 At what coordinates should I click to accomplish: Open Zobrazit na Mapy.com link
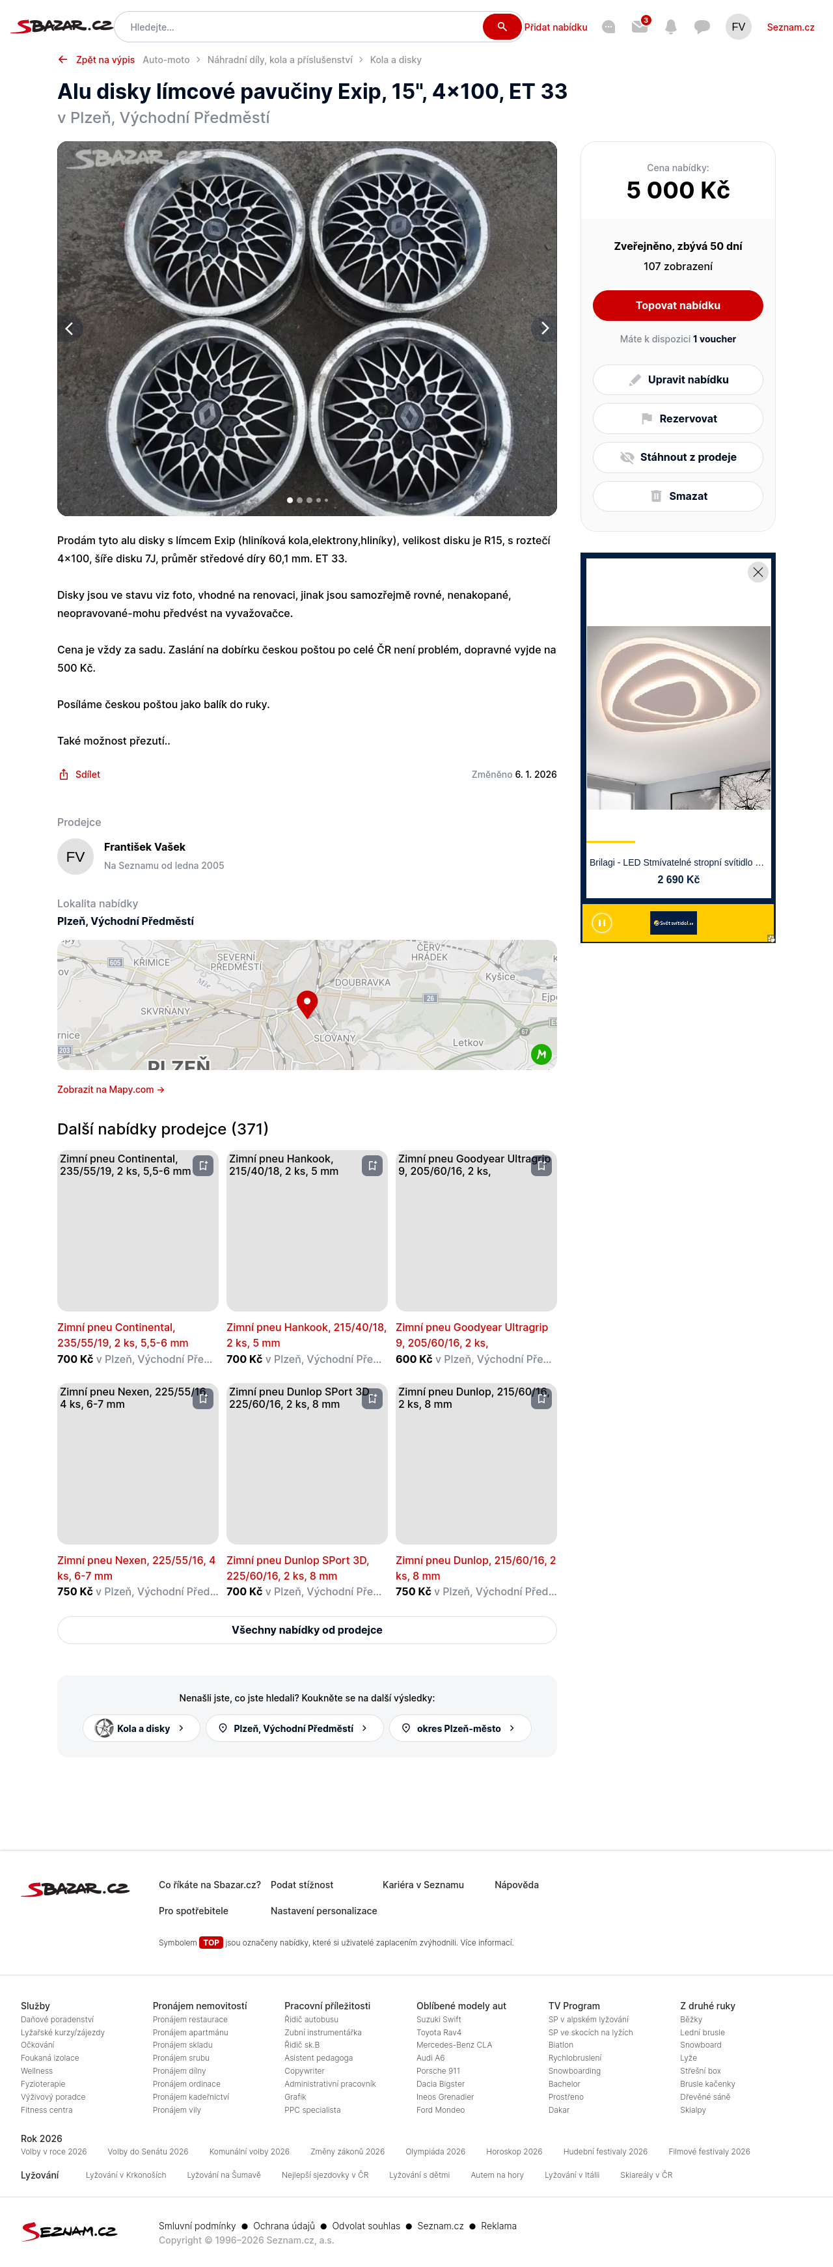coord(111,1090)
